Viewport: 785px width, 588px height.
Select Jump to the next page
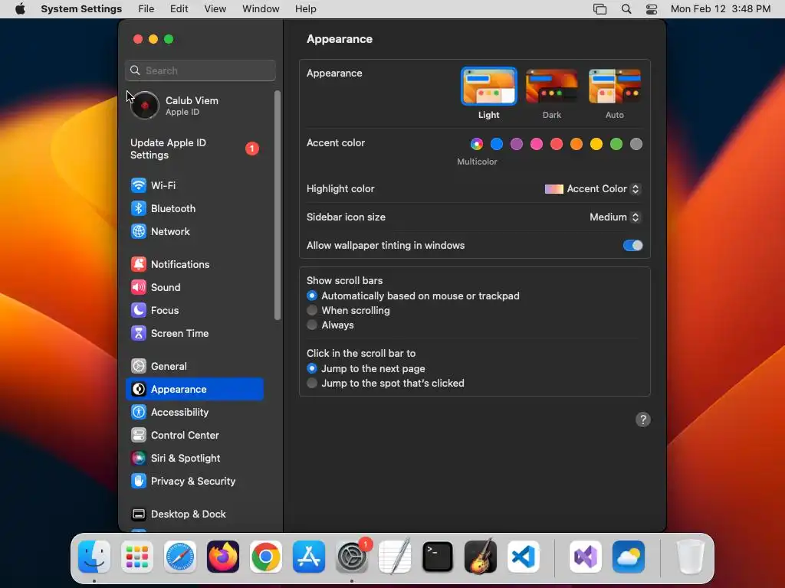(x=312, y=368)
